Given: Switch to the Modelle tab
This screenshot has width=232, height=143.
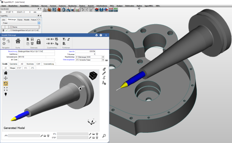Looking at the screenshot, I should click(x=26, y=20).
